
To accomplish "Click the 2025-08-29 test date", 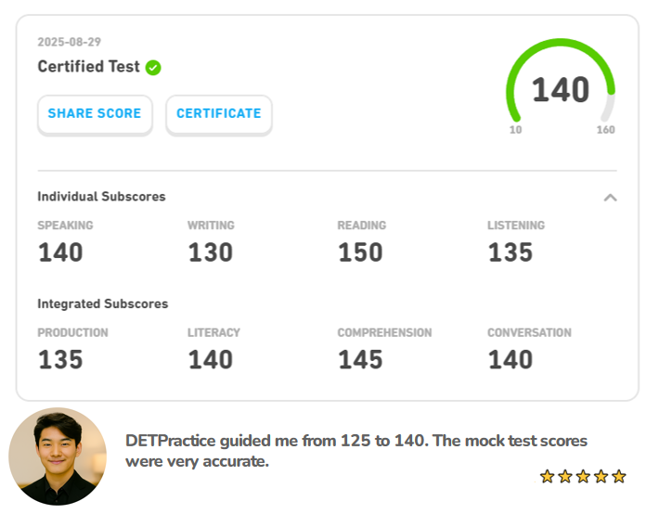I will coord(70,42).
